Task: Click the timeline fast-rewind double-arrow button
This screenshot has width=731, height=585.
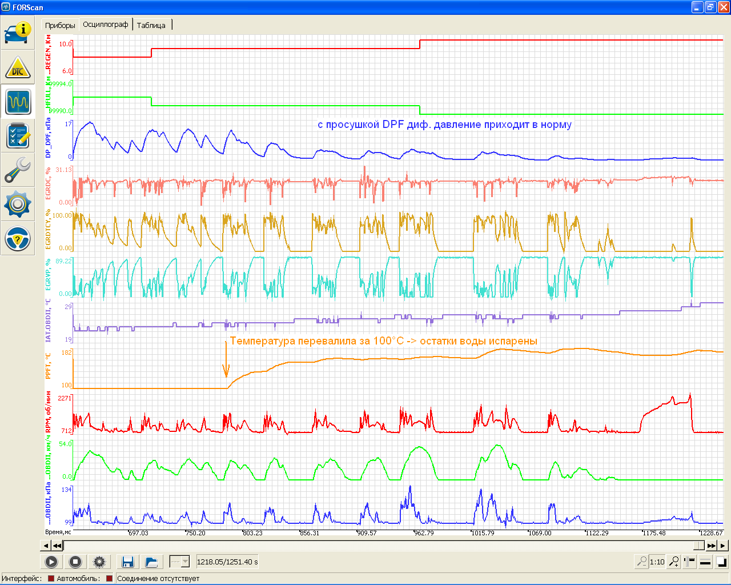Action: click(x=57, y=546)
